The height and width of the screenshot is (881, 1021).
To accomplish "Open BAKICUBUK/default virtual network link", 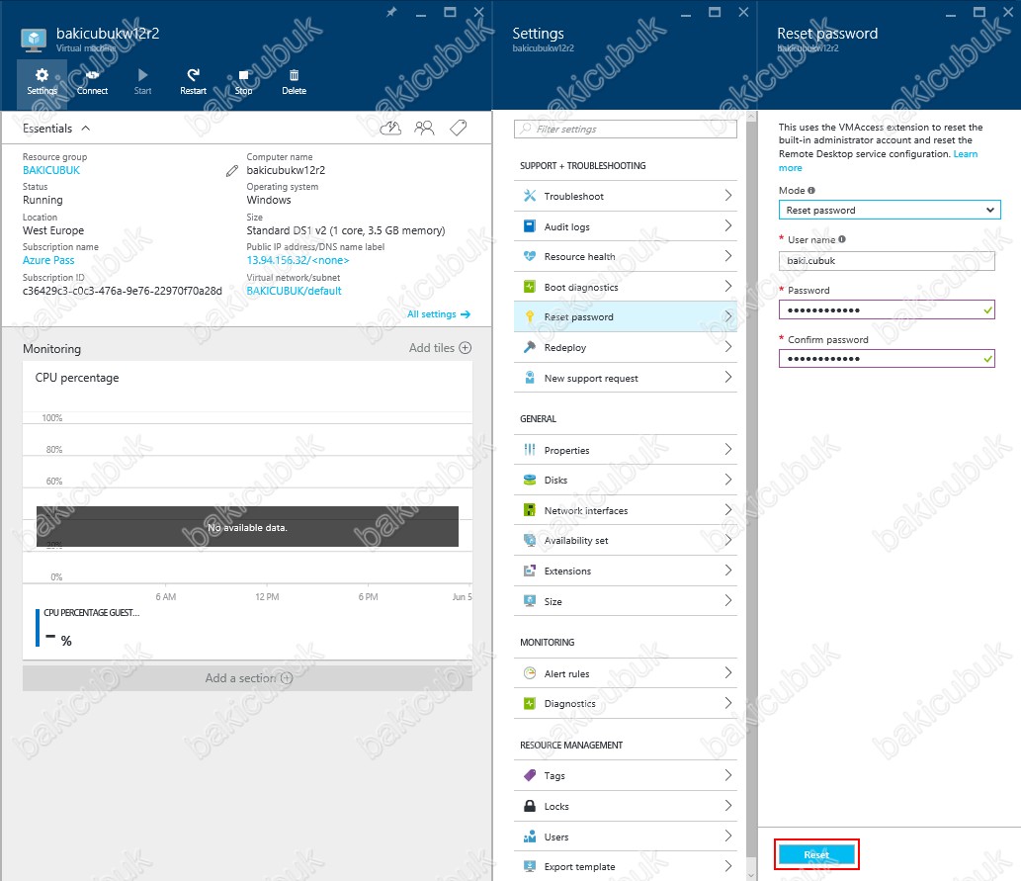I will pos(294,291).
